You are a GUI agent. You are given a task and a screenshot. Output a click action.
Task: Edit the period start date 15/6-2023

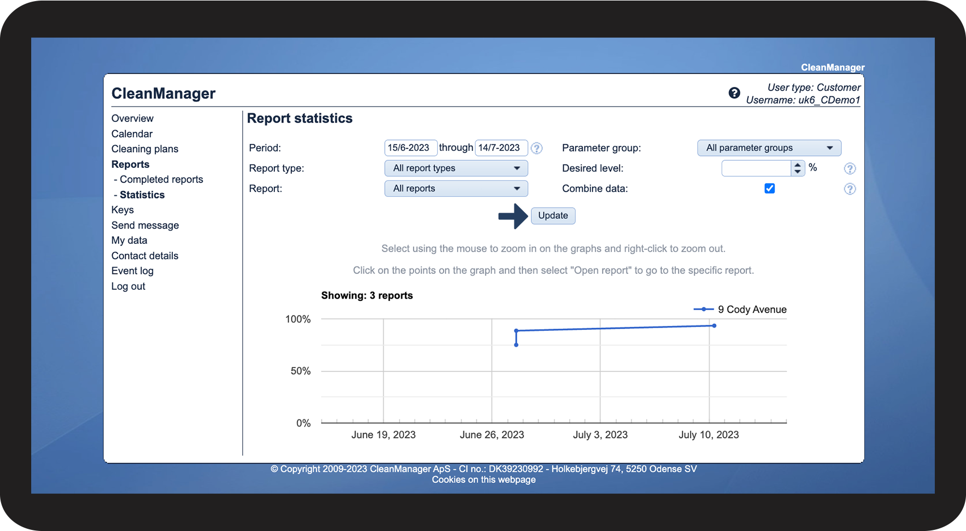[410, 148]
